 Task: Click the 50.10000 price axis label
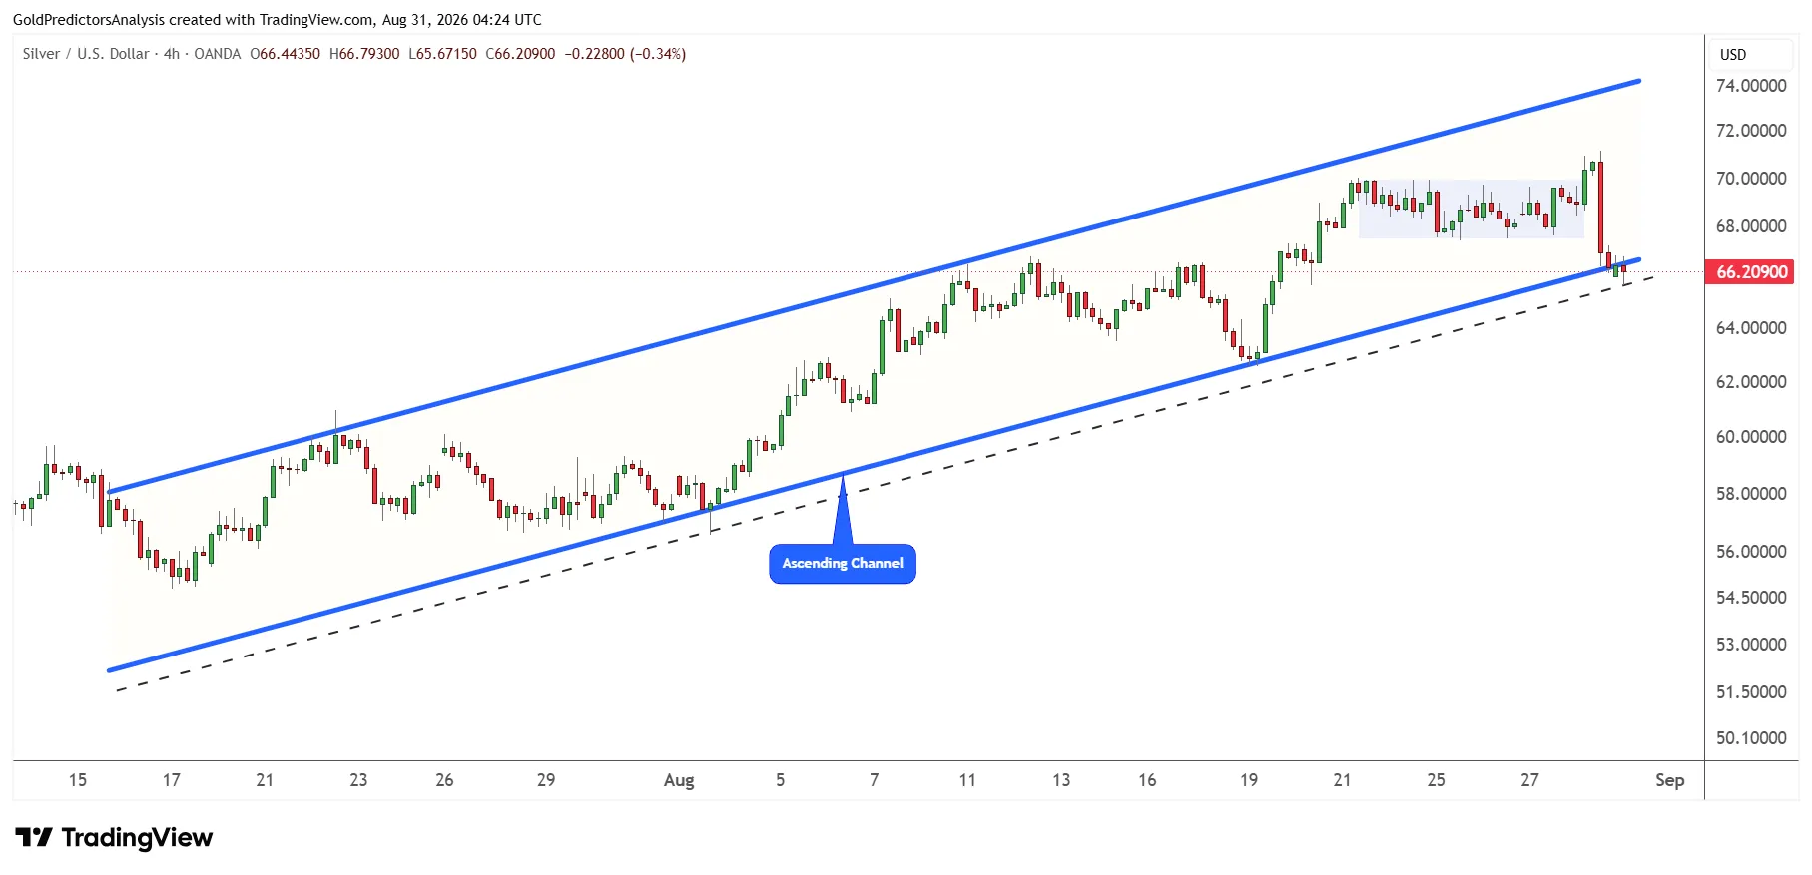[1751, 738]
